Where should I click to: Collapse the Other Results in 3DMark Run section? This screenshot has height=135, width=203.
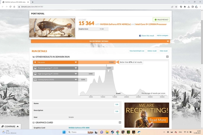(x=167, y=57)
